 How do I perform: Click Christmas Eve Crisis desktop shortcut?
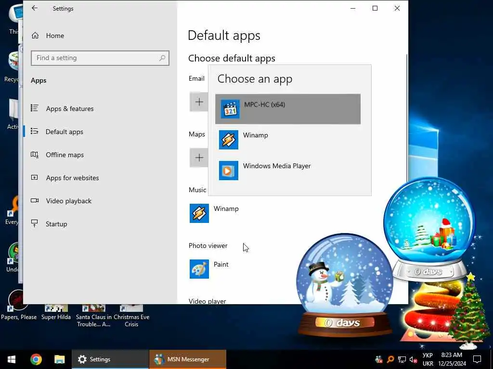131,316
